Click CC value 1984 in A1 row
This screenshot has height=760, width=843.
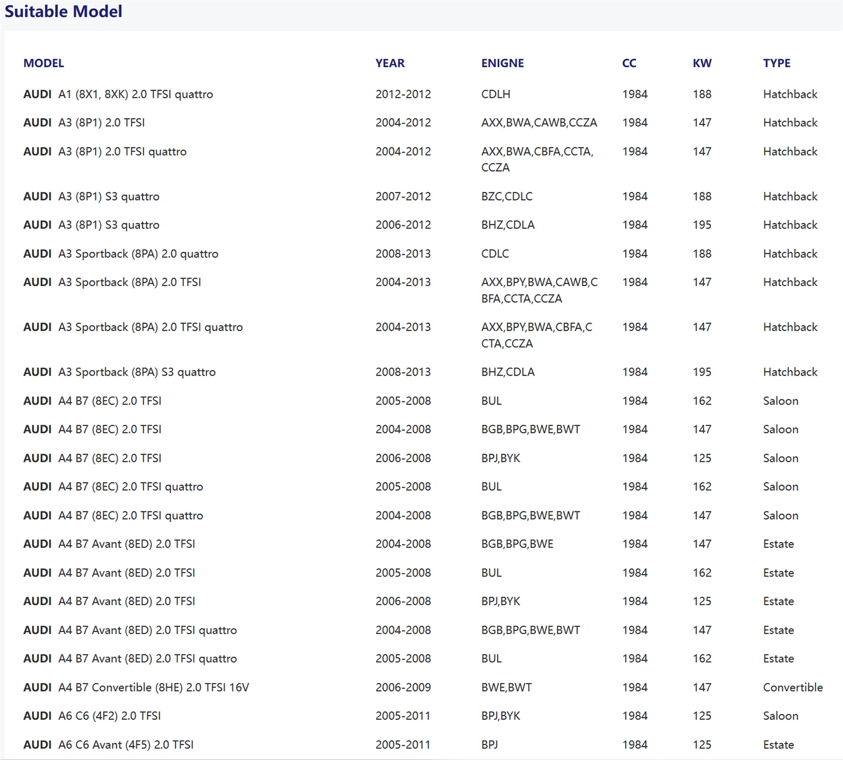635,94
